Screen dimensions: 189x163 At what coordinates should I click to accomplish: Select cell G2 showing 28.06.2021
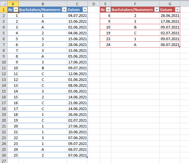click(170, 15)
